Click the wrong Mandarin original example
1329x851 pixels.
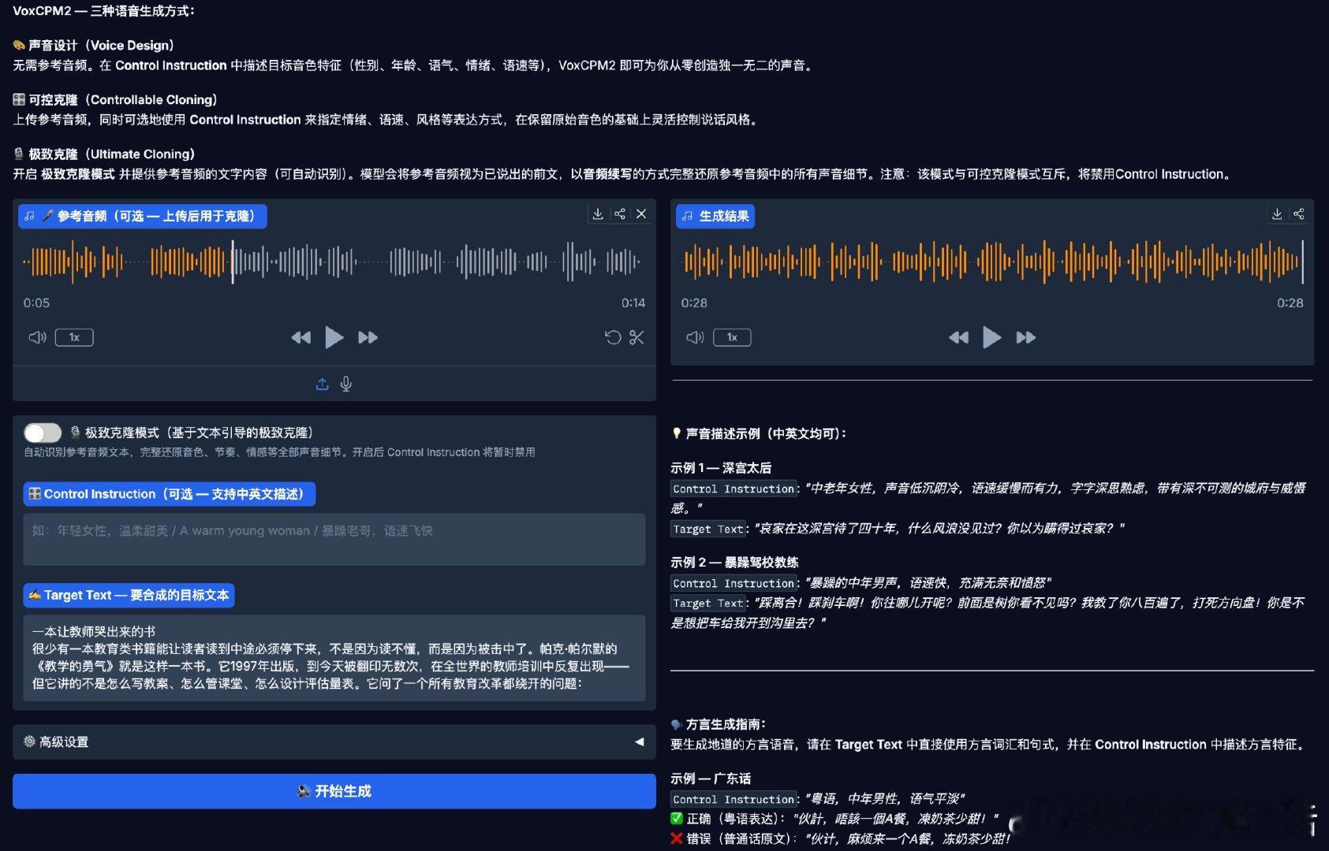841,838
